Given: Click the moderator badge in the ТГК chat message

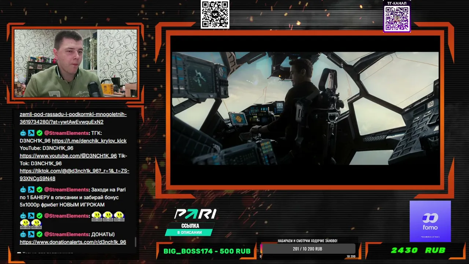Looking at the screenshot, I should pyautogui.click(x=31, y=133).
